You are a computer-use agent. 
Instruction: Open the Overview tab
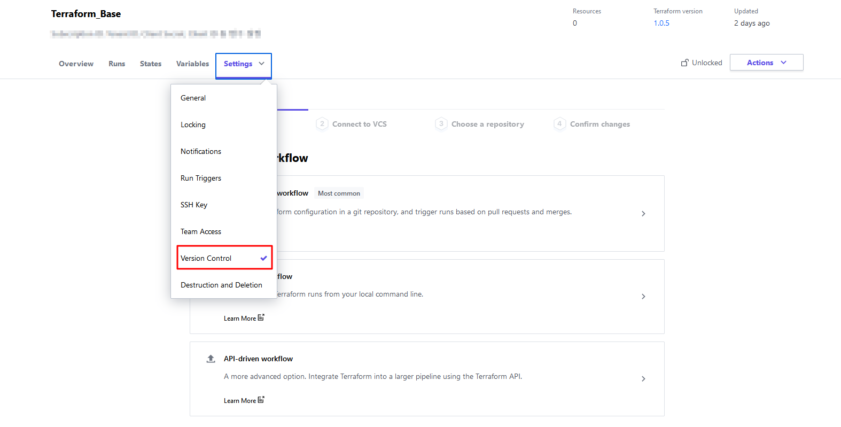click(x=76, y=64)
